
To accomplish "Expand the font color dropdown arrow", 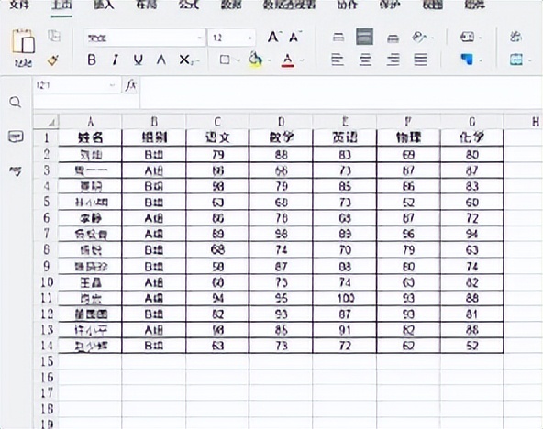I will [x=302, y=60].
